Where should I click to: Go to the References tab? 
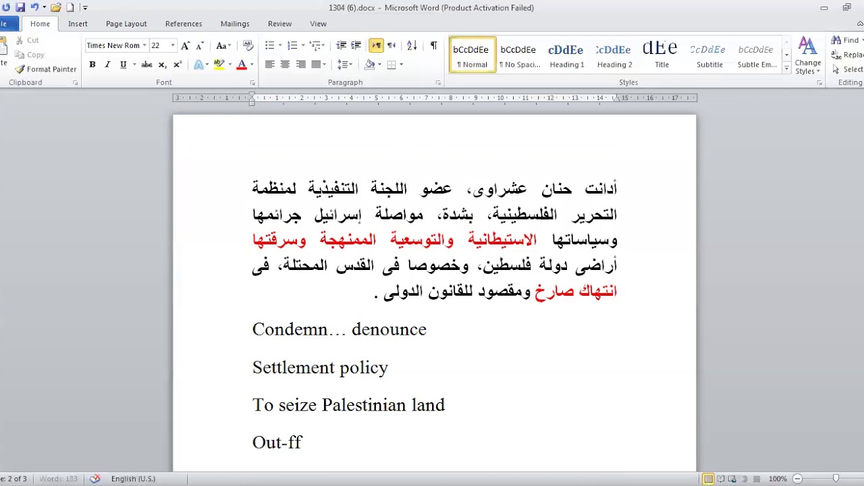184,24
